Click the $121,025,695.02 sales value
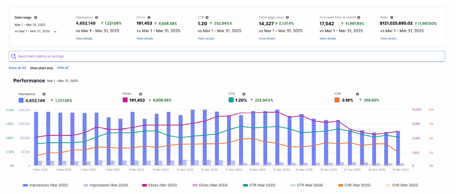This screenshot has width=456, height=194. pyautogui.click(x=396, y=23)
